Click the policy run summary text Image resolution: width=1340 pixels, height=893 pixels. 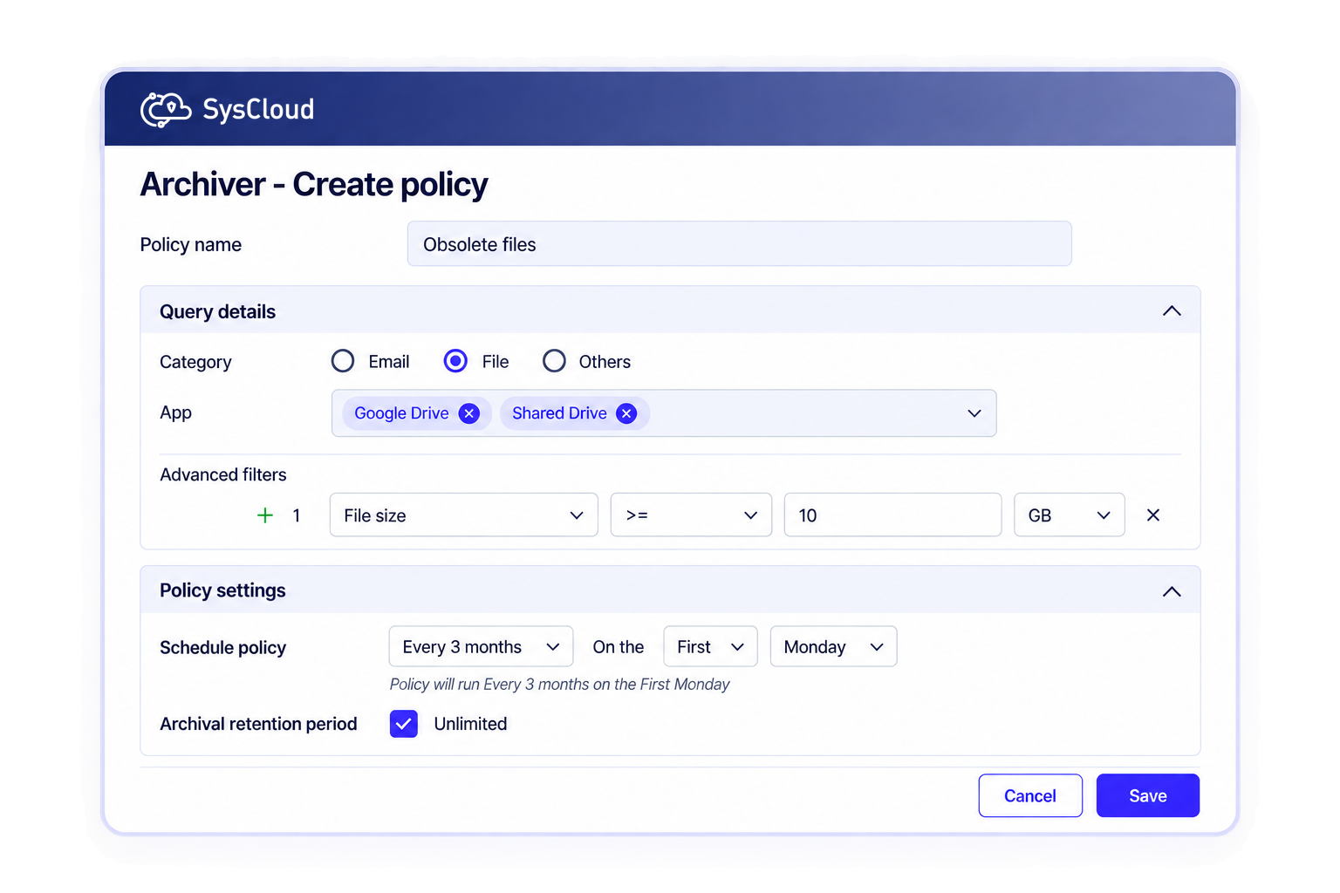pyautogui.click(x=559, y=685)
